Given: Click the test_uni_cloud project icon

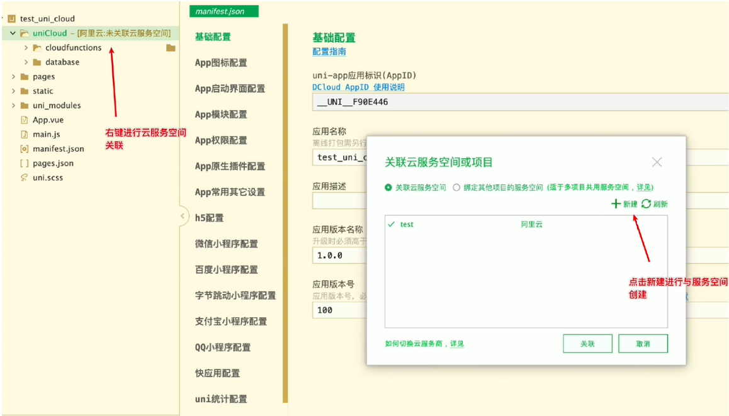Looking at the screenshot, I should 11,19.
